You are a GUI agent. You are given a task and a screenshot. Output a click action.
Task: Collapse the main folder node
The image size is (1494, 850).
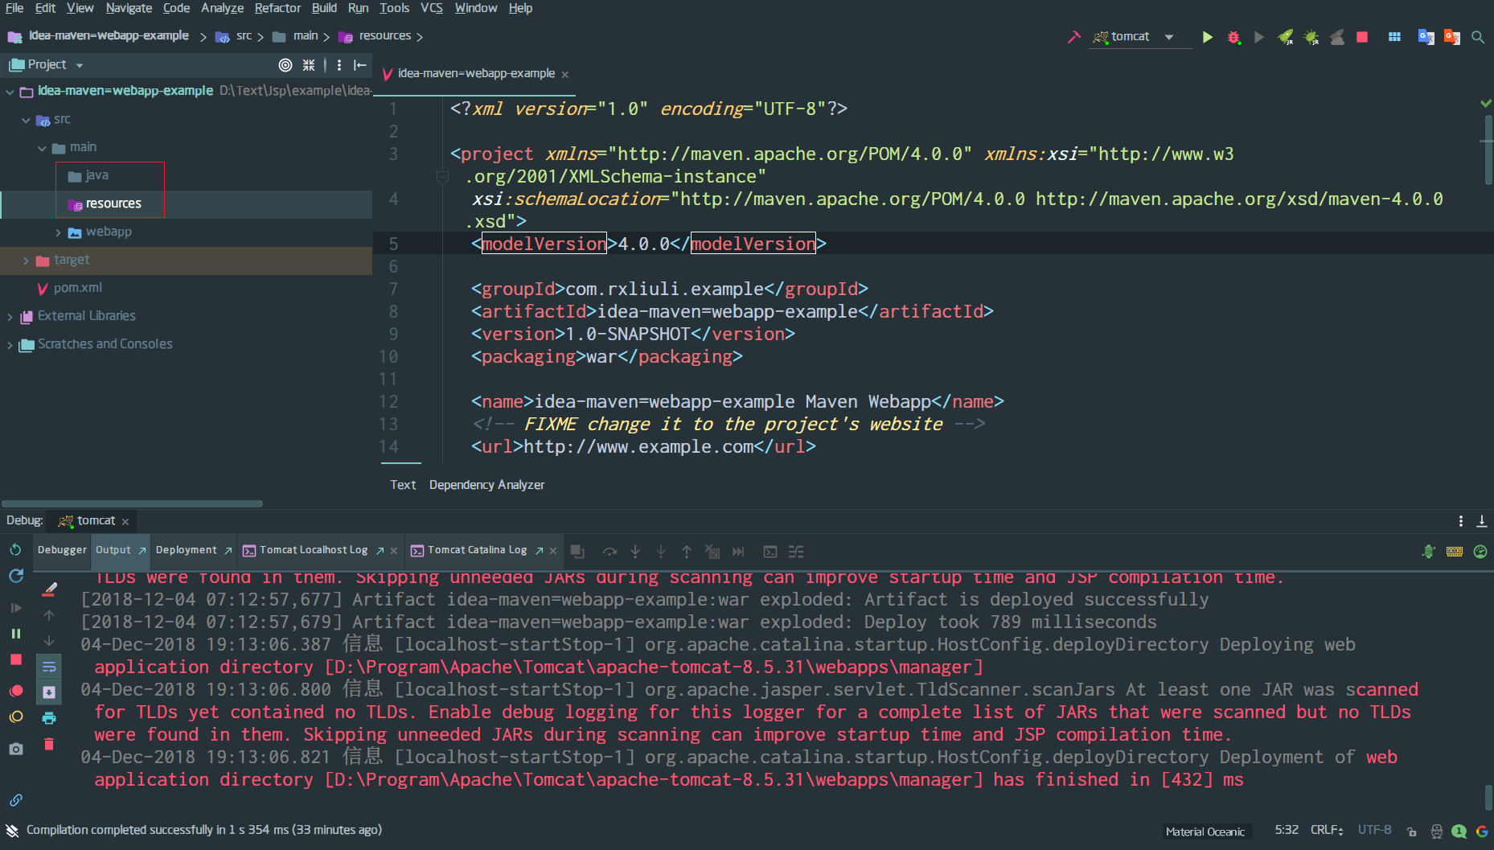42,149
